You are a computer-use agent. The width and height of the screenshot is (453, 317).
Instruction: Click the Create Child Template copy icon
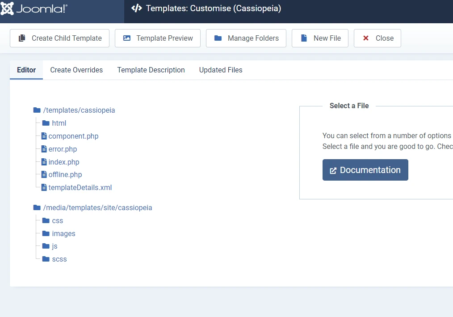pos(22,38)
